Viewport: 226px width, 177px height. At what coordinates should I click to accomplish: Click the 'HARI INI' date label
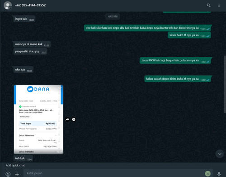(x=113, y=17)
